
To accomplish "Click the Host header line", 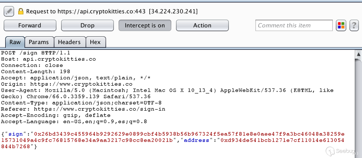I will 48,59.
